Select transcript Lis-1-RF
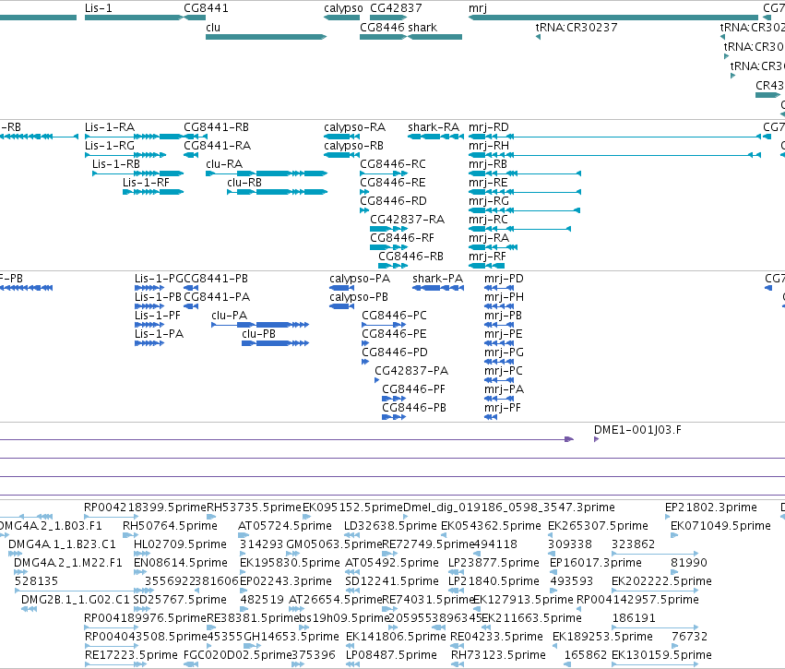The width and height of the screenshot is (785, 669). 146,183
